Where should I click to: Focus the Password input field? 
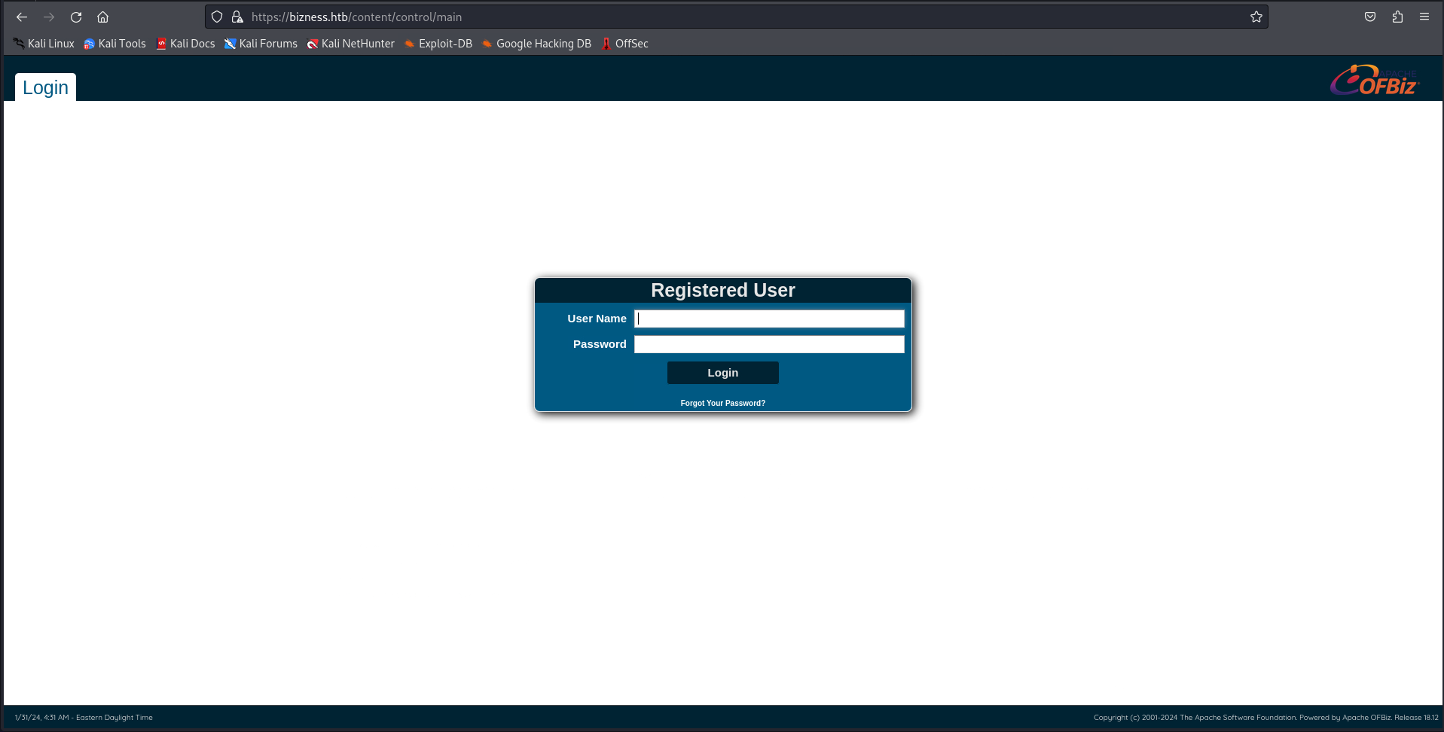tap(769, 344)
